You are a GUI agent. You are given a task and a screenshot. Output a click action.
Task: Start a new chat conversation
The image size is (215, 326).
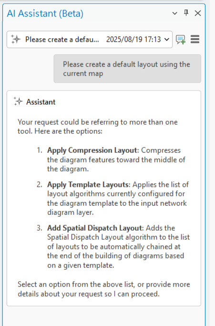[x=181, y=40]
